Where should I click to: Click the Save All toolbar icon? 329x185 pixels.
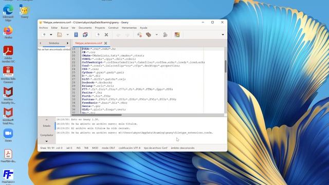tap(85, 34)
